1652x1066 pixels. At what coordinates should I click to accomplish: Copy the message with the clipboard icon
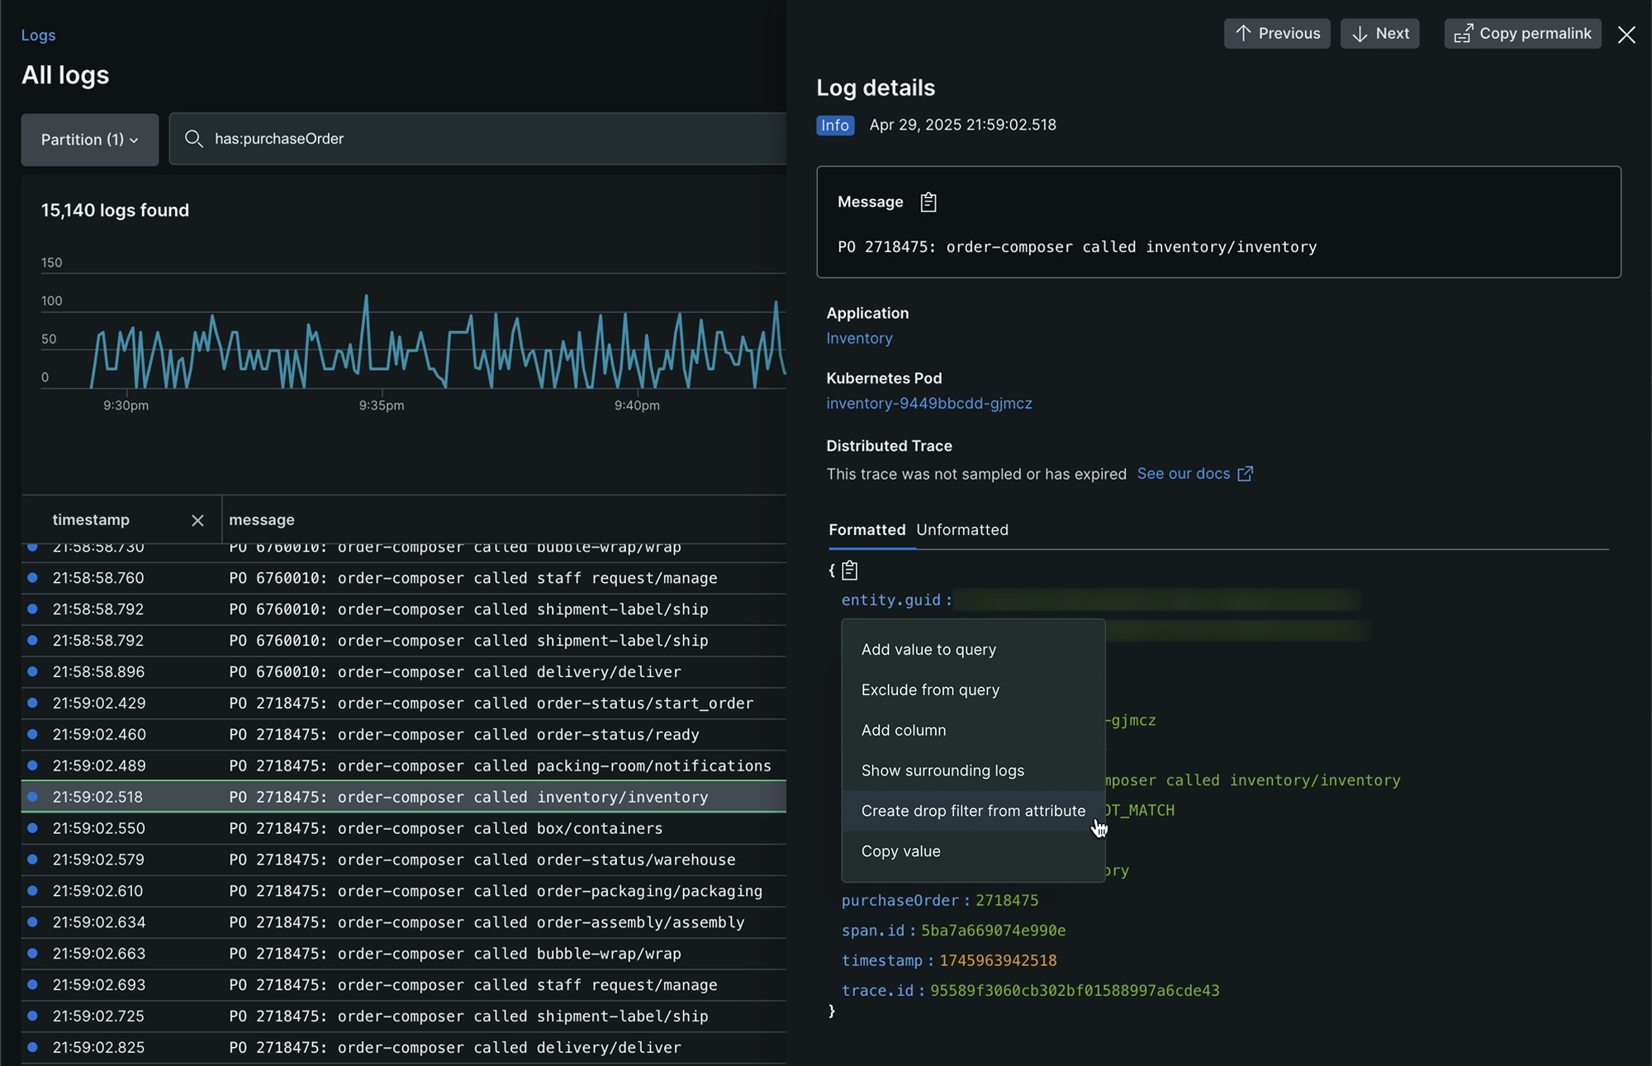(x=928, y=202)
